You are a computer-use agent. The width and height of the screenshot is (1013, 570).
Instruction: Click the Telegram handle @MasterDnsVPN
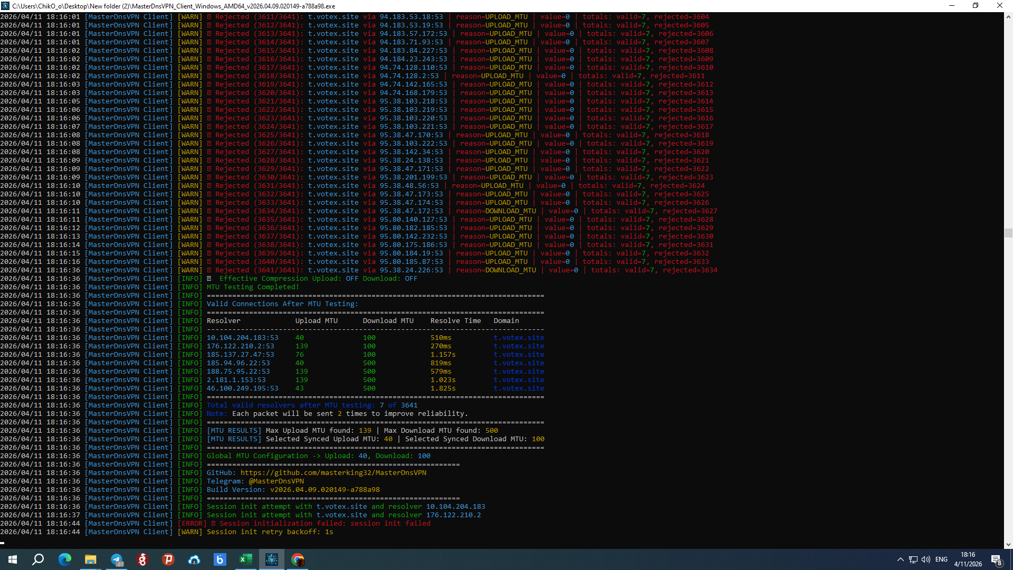point(276,481)
